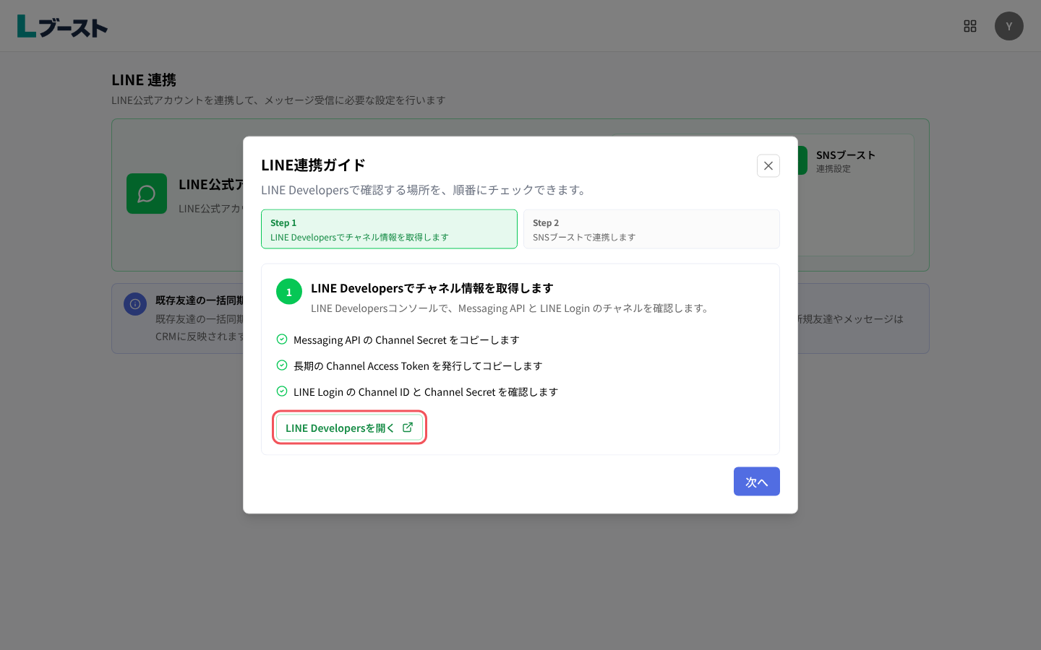The height and width of the screenshot is (650, 1041).
Task: Click the info icon beside 既存友達の一括同期
Action: (x=135, y=304)
